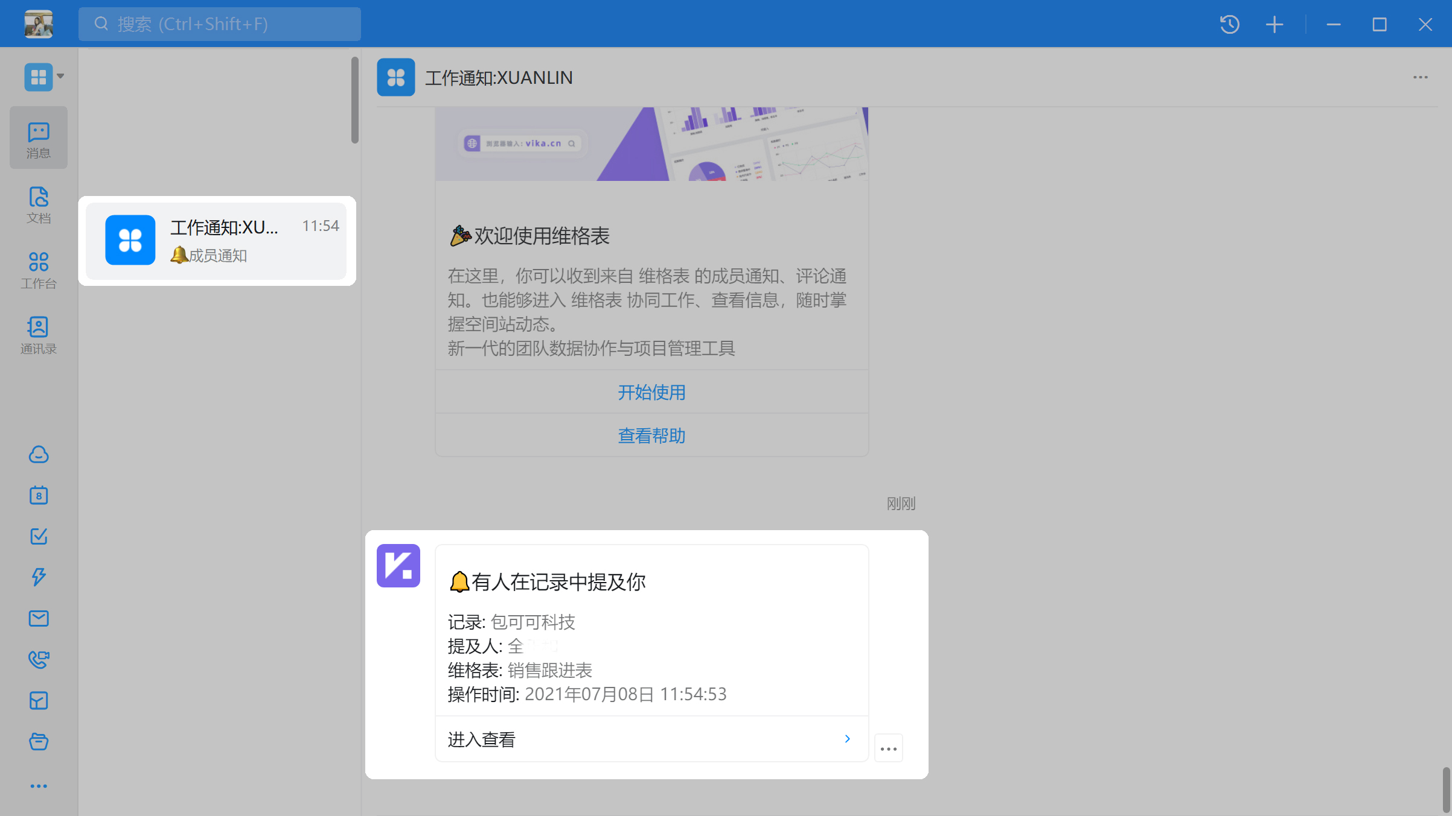1452x816 pixels.
Task: Open the Messages (消息) tab in the sidebar
Action: pyautogui.click(x=38, y=138)
